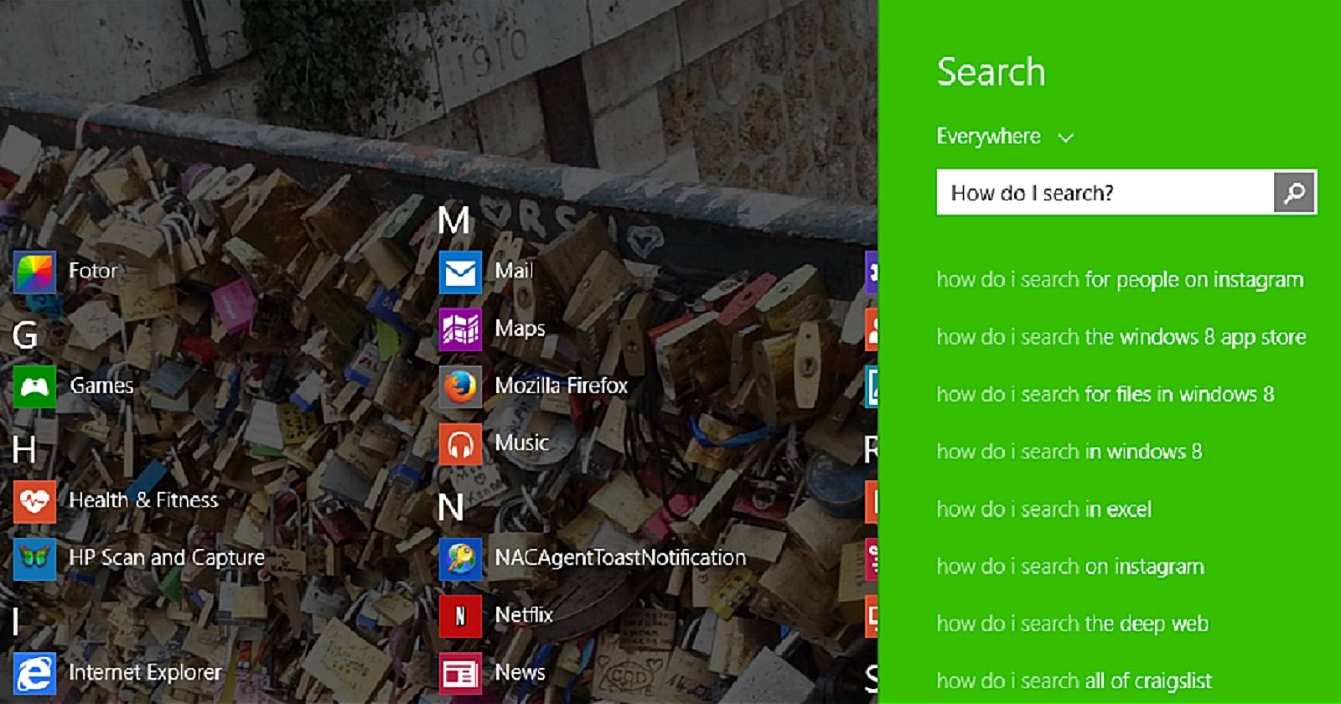1341x704 pixels.
Task: Click the HP Scan and Capture label
Action: point(167,557)
